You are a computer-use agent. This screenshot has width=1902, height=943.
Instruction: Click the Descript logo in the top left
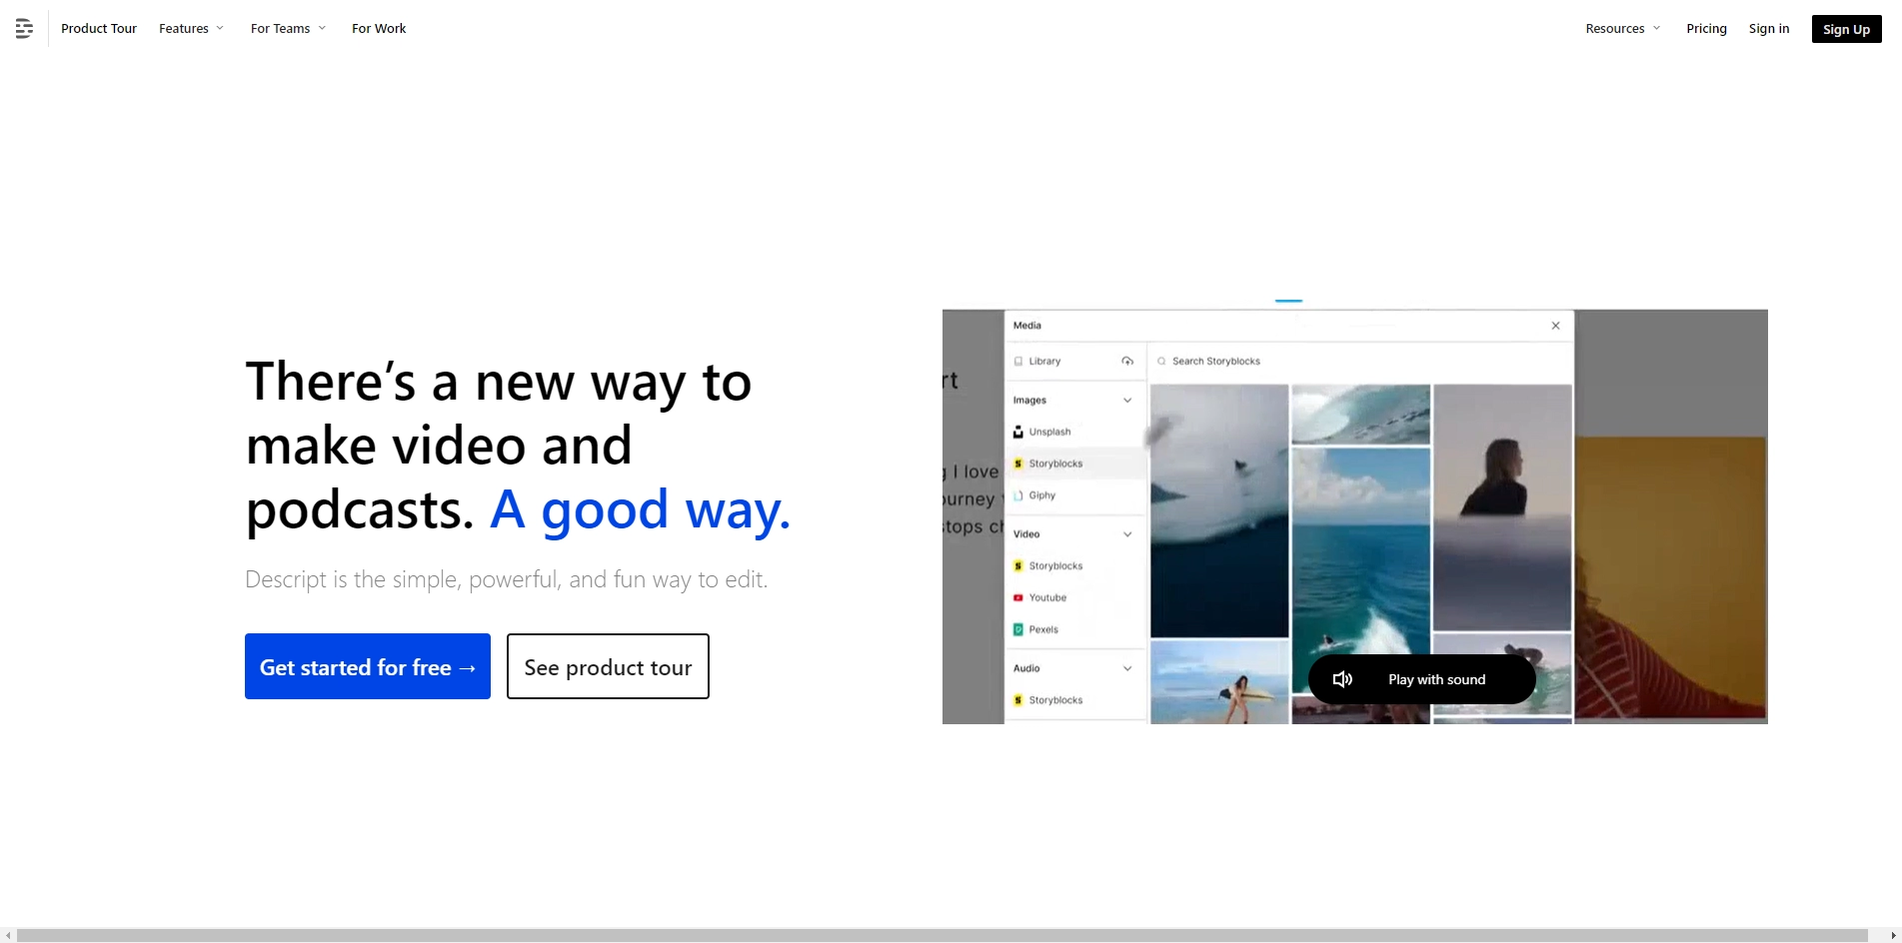23,28
